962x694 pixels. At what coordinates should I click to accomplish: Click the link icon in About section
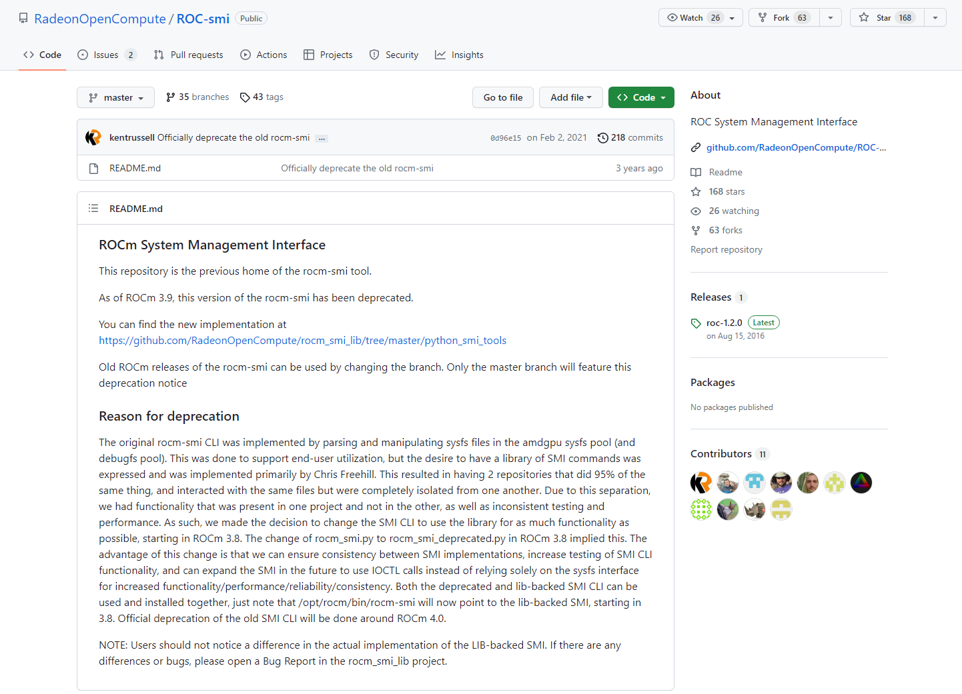click(696, 147)
